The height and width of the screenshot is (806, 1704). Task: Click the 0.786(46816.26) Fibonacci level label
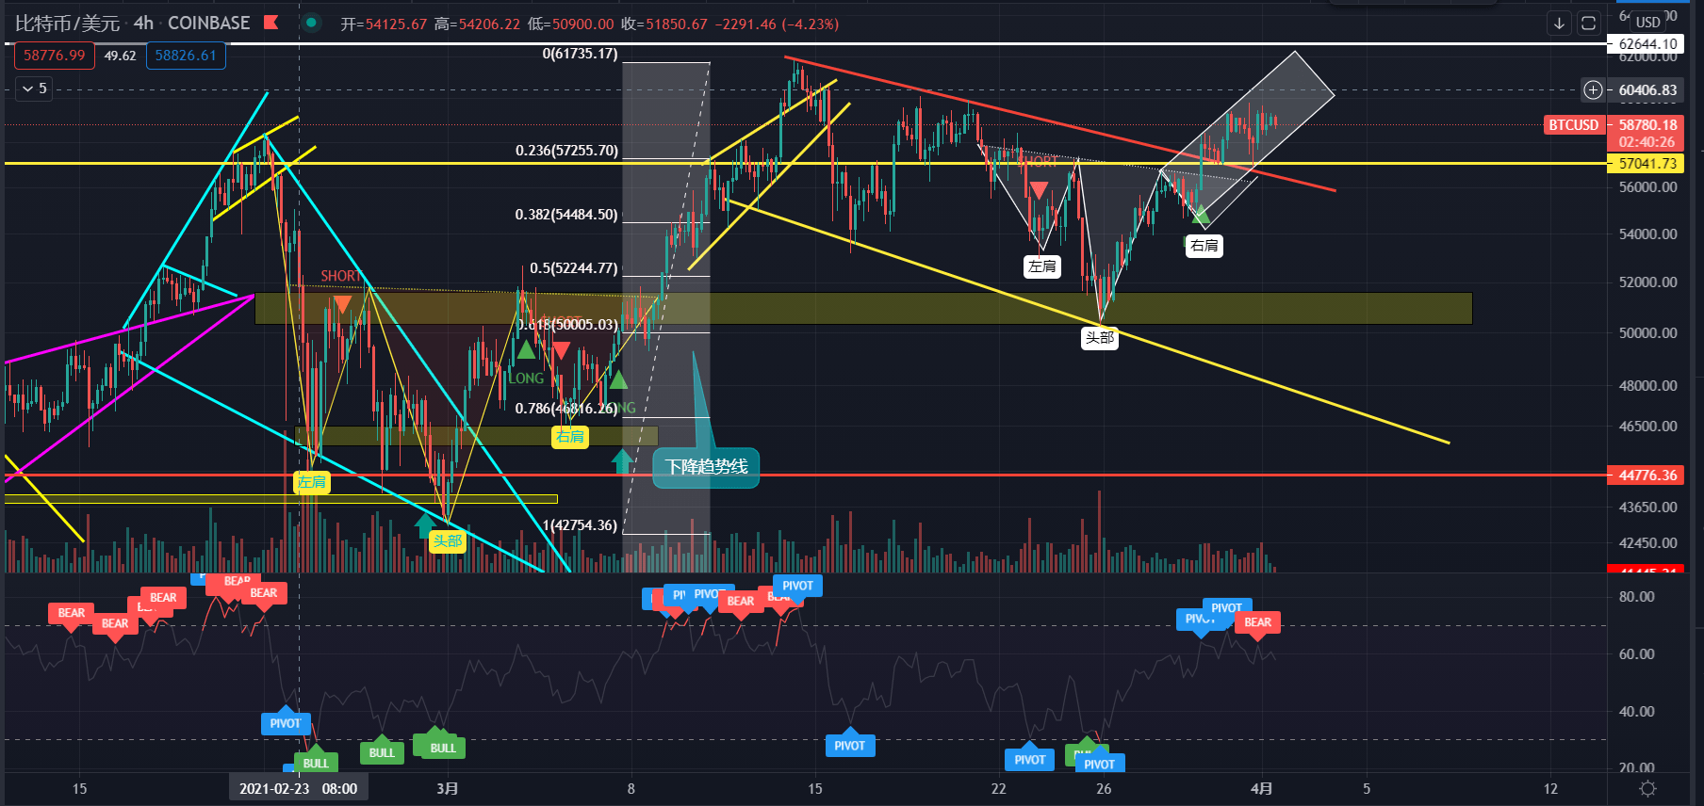click(566, 409)
